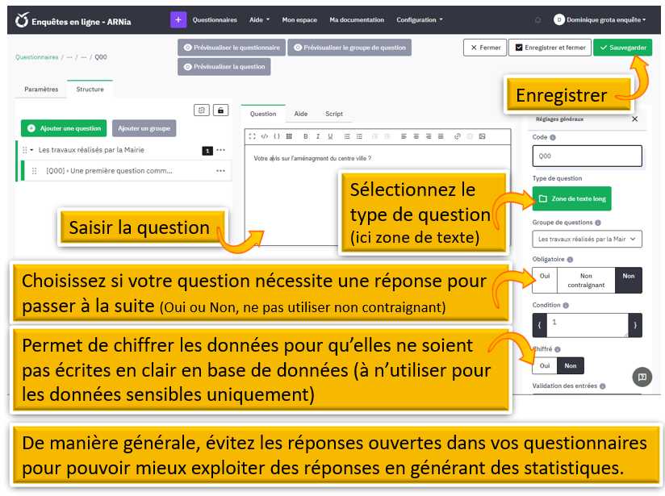Open source code view in editor toolbar
The image size is (665, 496).
tap(265, 136)
